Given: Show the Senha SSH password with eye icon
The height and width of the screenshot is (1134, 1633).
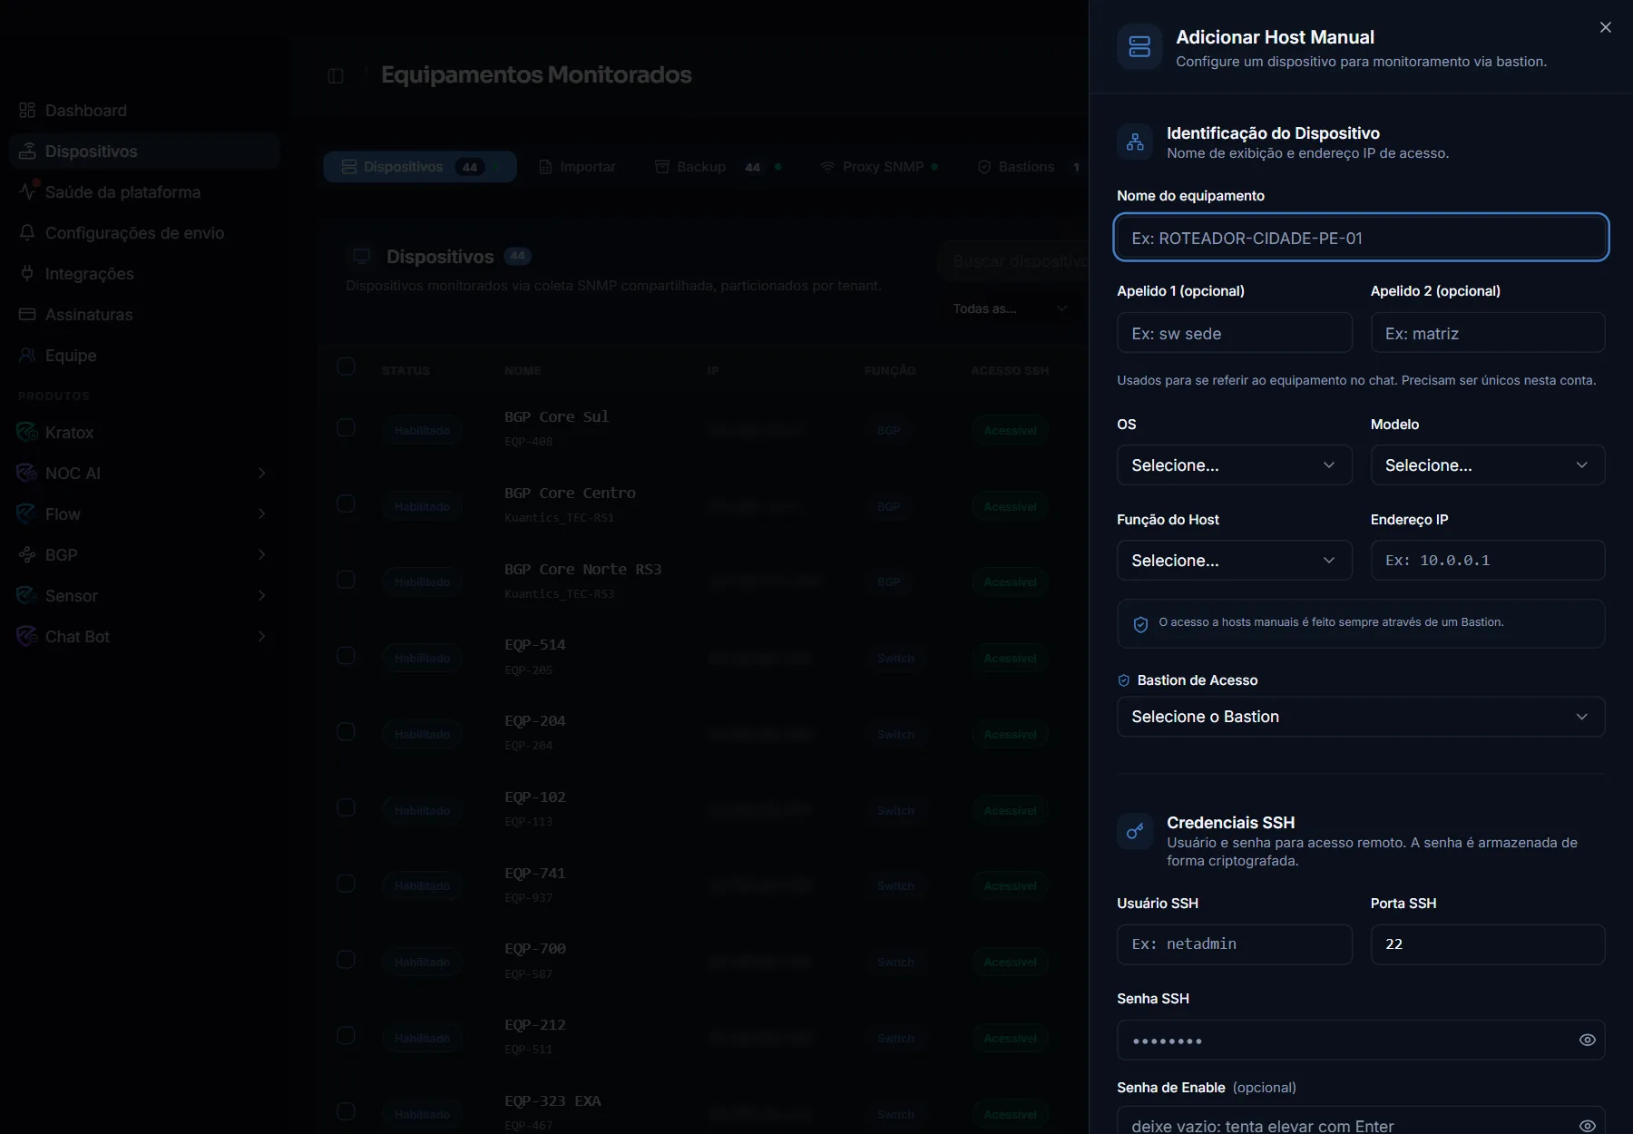Looking at the screenshot, I should 1587,1040.
